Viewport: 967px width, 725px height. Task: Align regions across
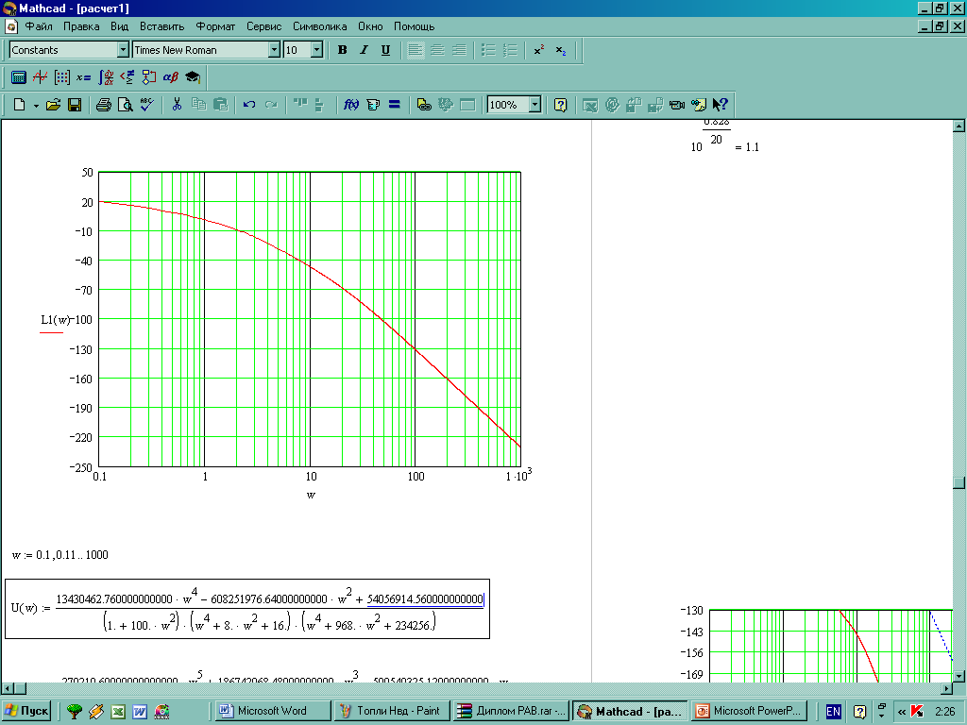coord(300,105)
